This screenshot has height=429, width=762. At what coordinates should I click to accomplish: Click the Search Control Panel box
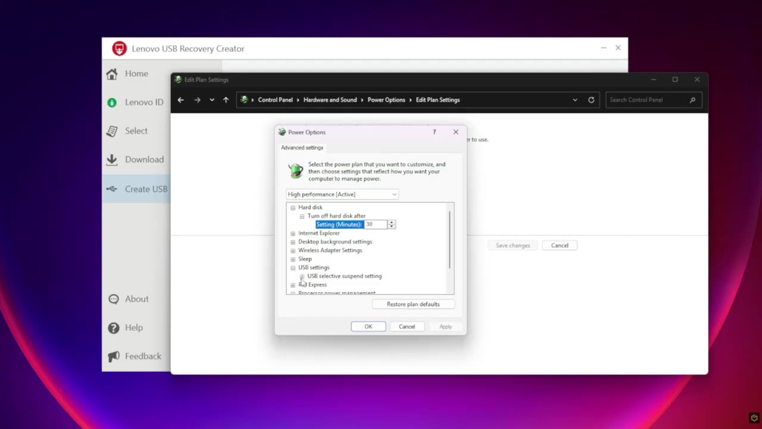(654, 100)
